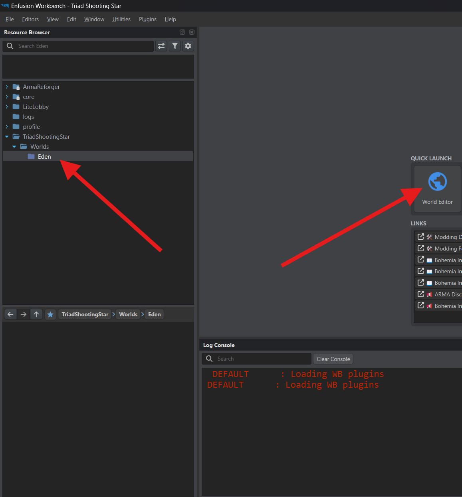The image size is (462, 497).
Task: Open the Plugins menu
Action: pos(148,19)
